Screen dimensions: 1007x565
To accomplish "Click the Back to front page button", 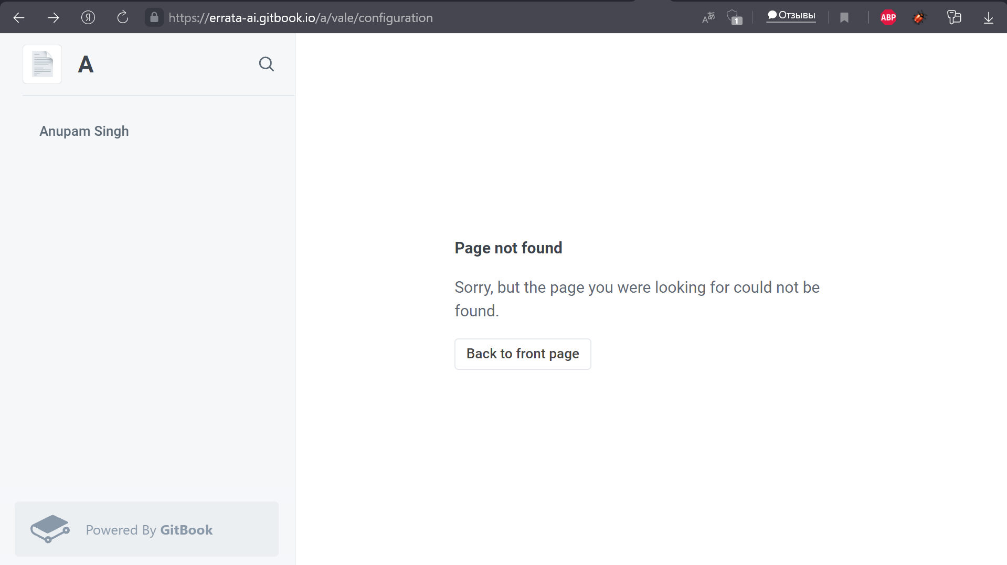I will tap(522, 354).
